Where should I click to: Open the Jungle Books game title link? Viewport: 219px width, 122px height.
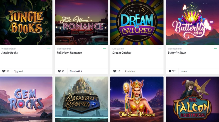click(10, 53)
